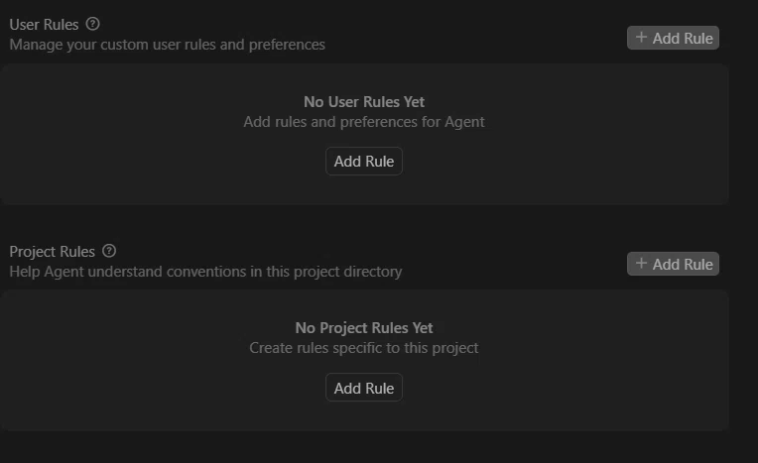Image resolution: width=758 pixels, height=463 pixels.
Task: Click the 'Help Agent understand conventions' description
Action: [205, 272]
